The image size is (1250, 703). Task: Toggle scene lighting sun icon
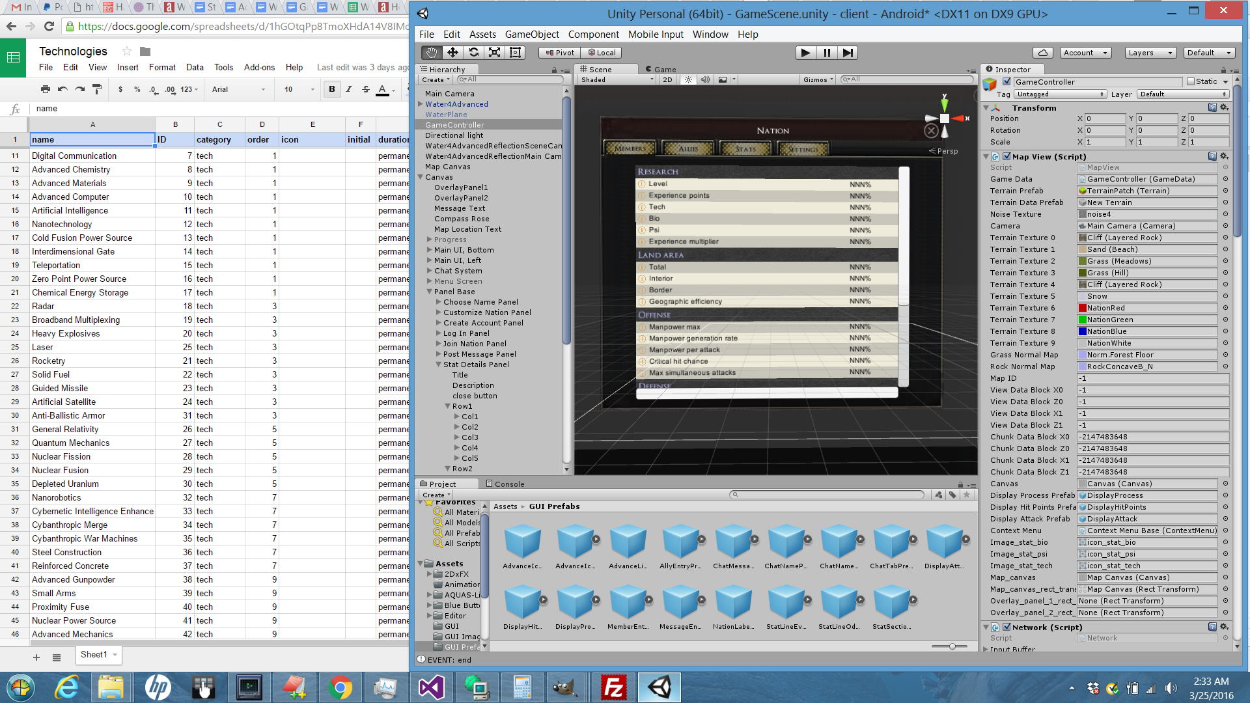[x=688, y=79]
